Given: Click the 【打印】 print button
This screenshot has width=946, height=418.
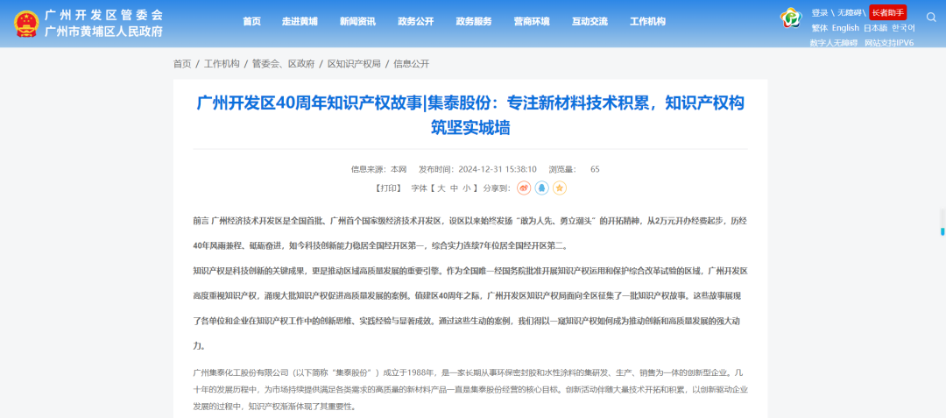Looking at the screenshot, I should point(388,188).
